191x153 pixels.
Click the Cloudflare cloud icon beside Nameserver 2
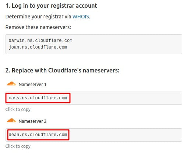11,121
